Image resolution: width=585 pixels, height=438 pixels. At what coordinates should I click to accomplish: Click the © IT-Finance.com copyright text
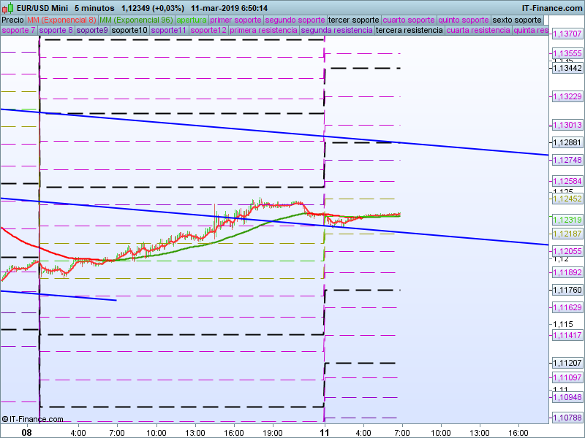click(32, 419)
